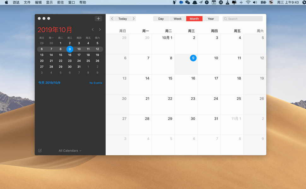
Task: Select the Month view tab
Action: click(194, 19)
